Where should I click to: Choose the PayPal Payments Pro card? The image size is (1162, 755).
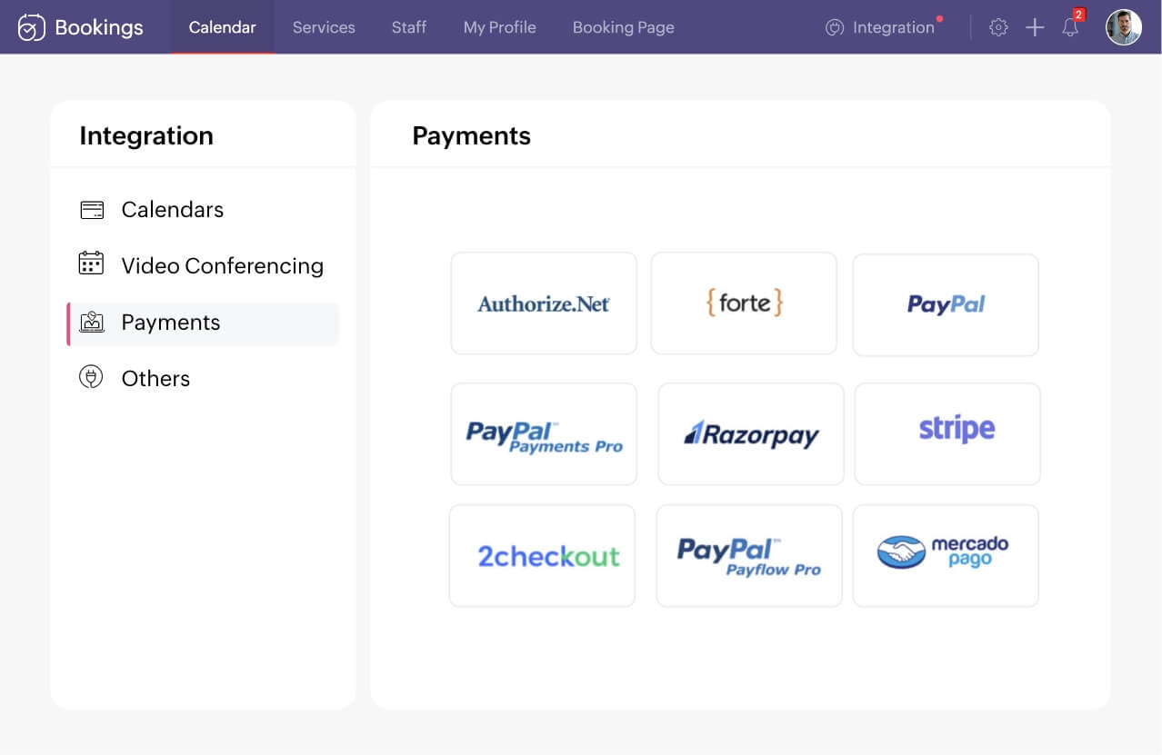coord(544,434)
